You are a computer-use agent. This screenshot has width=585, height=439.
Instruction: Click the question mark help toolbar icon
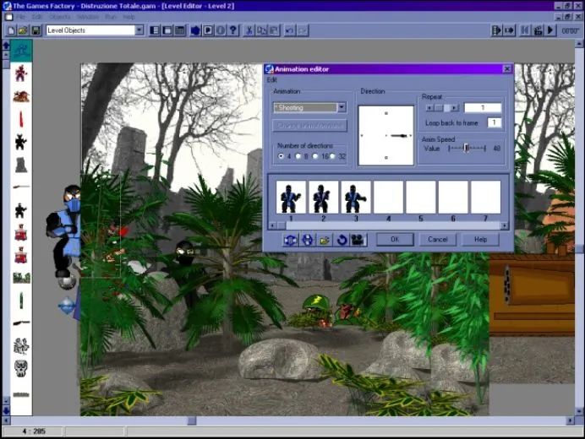pyautogui.click(x=233, y=30)
